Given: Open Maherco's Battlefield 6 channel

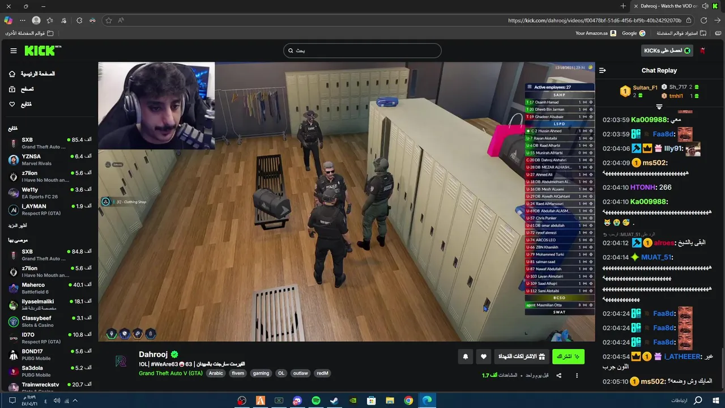Looking at the screenshot, I should [x=50, y=288].
